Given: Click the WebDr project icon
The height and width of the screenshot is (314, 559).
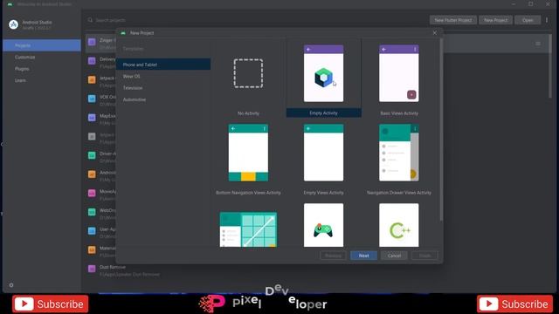Looking at the screenshot, I should pyautogui.click(x=92, y=212).
